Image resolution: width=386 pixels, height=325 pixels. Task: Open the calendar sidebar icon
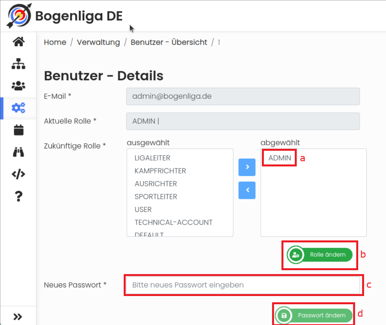click(18, 130)
